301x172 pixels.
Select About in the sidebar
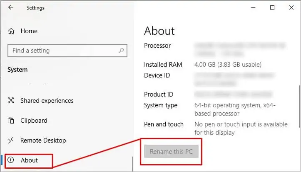point(29,160)
